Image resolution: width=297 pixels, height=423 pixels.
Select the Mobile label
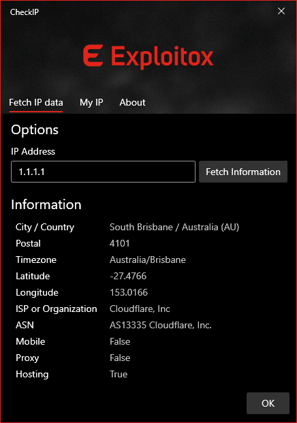(x=30, y=341)
